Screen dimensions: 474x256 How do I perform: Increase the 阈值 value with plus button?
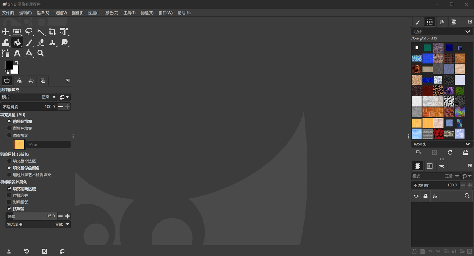(68, 216)
